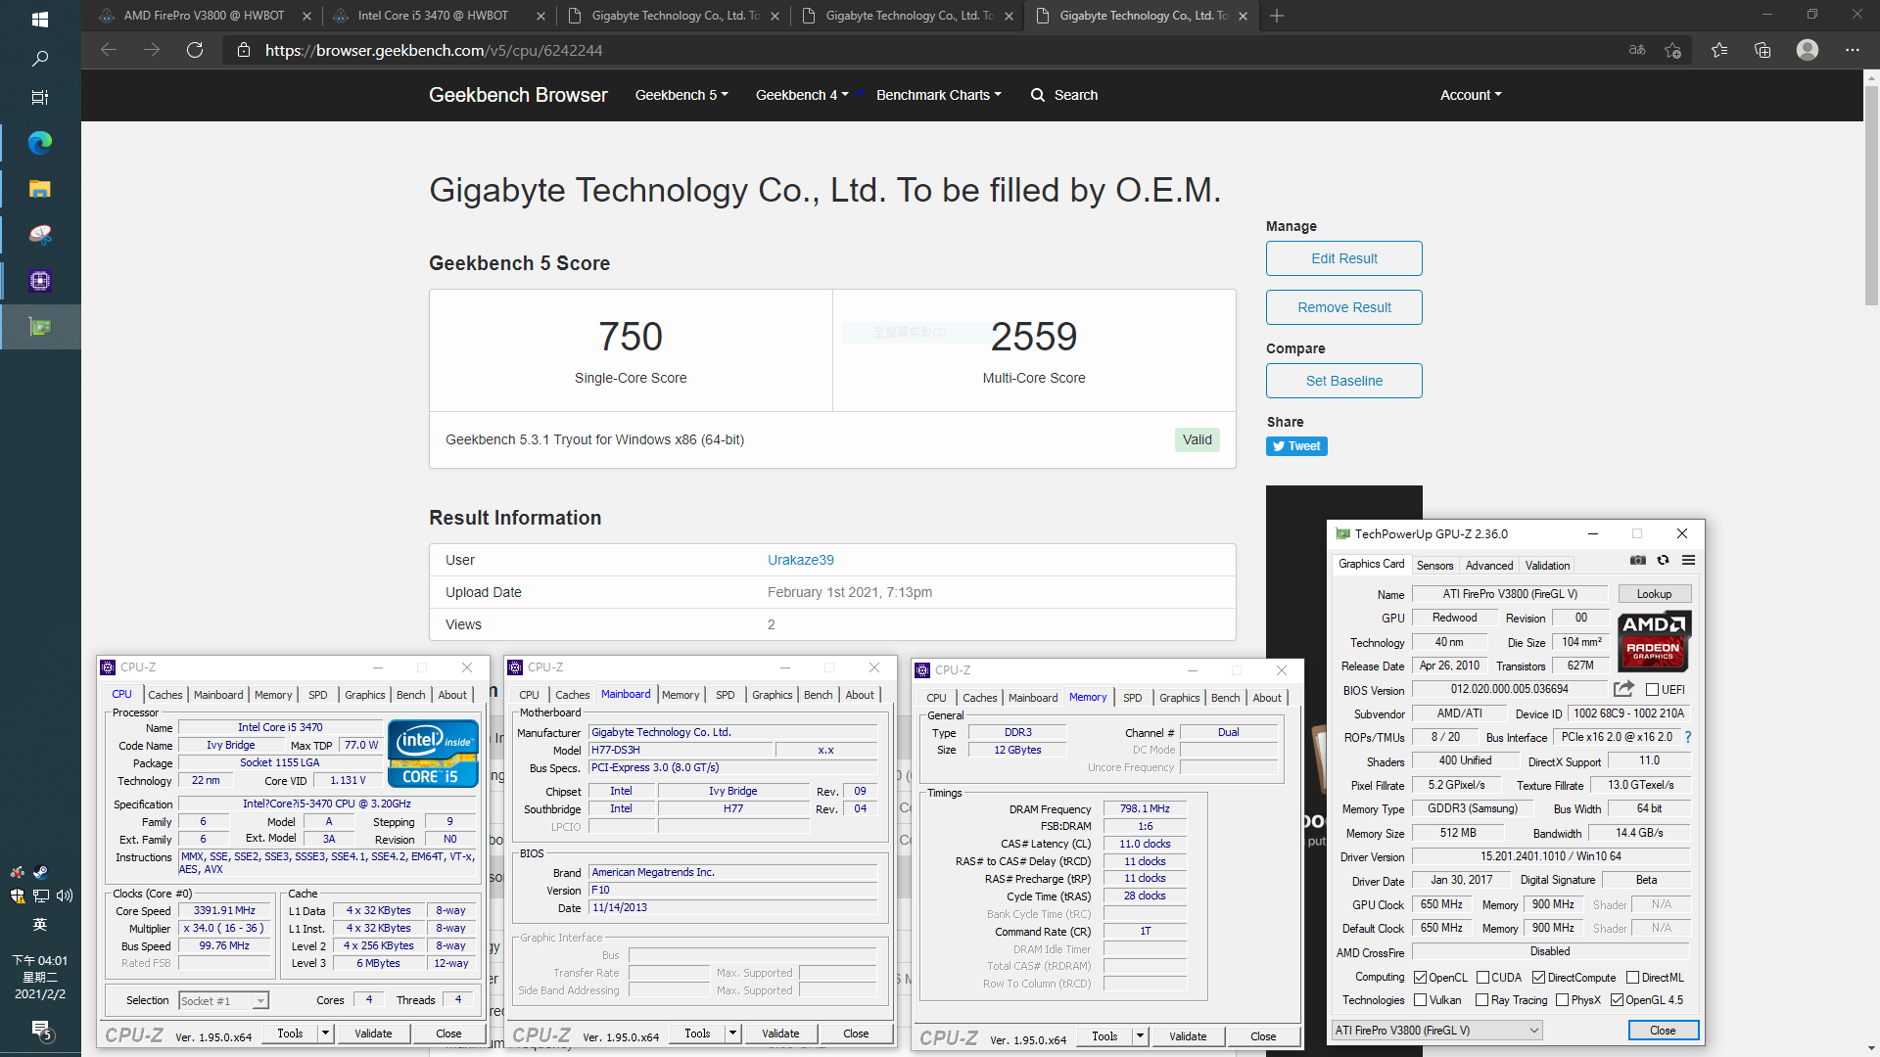Expand Tools arrow in Memory CPU-Z window

click(x=1140, y=1036)
